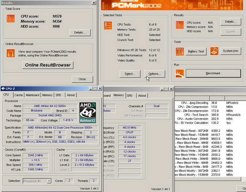
Task: Open System Info tool
Action: click(x=231, y=51)
